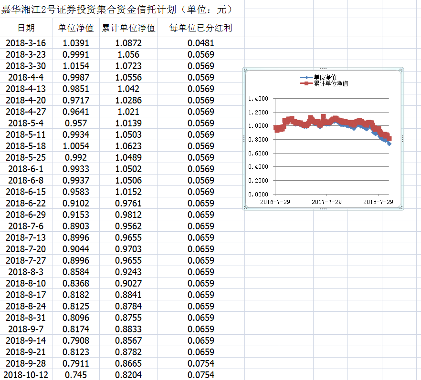Select cumulative value cell 1.0503

click(128, 134)
